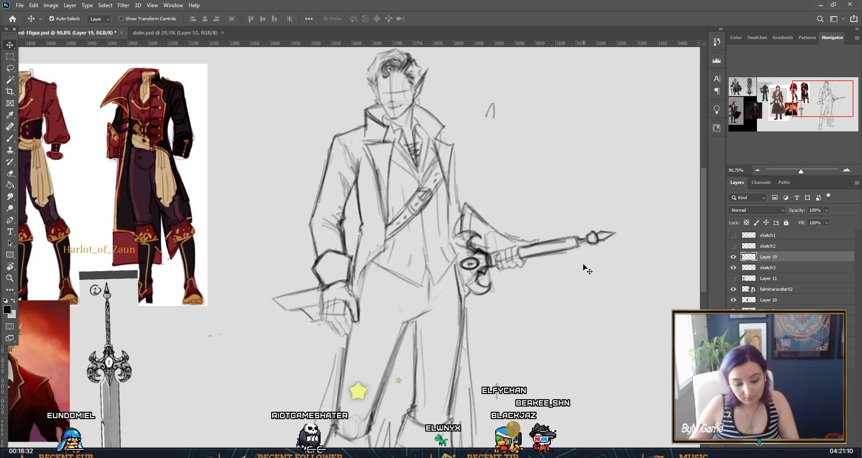The height and width of the screenshot is (458, 862).
Task: Switch to the duke.psd document tab
Action: point(175,33)
